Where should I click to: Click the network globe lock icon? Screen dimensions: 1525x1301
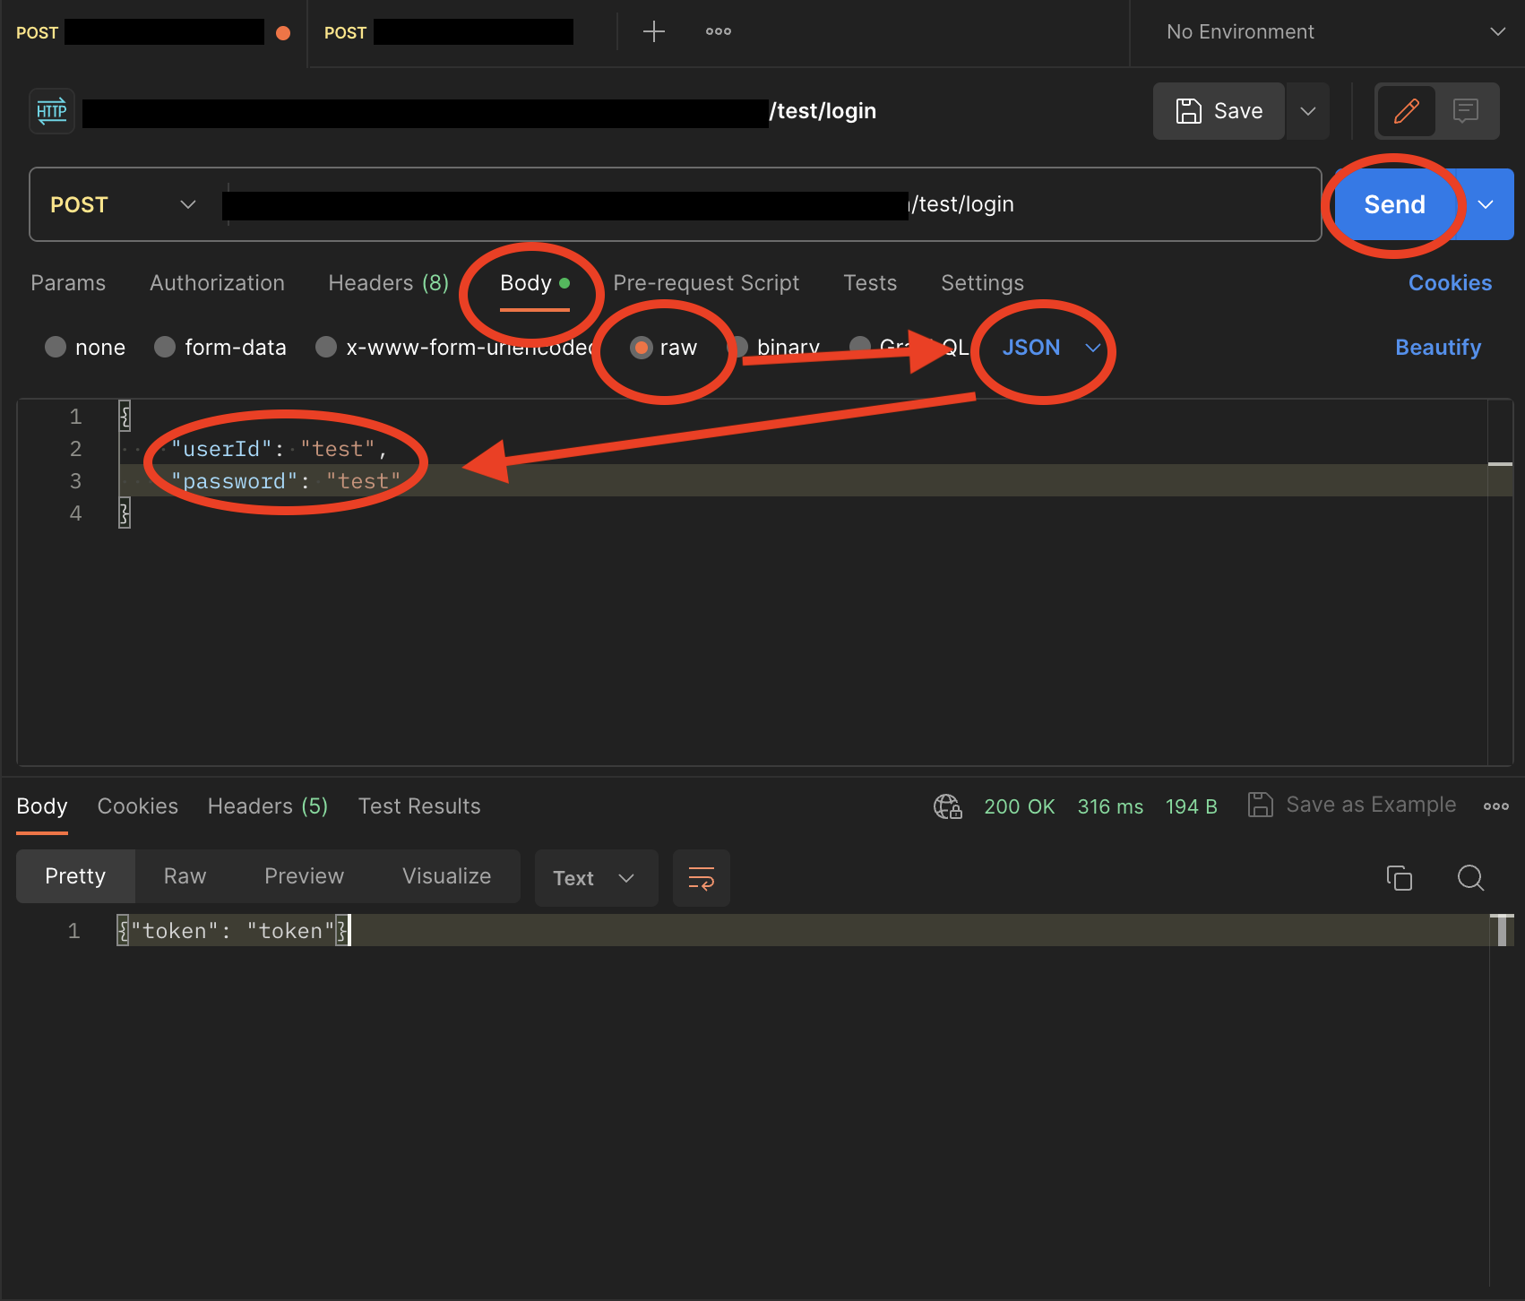(x=947, y=806)
